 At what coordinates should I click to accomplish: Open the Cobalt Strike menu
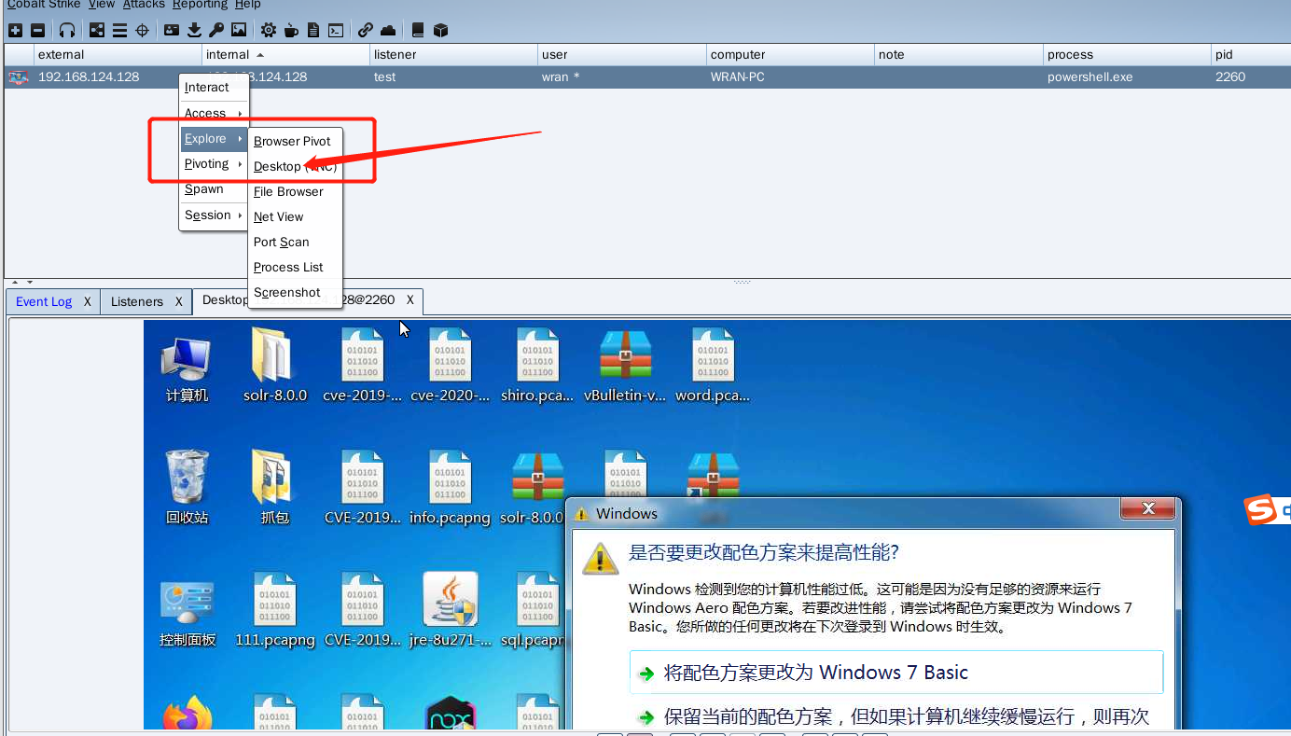coord(43,5)
